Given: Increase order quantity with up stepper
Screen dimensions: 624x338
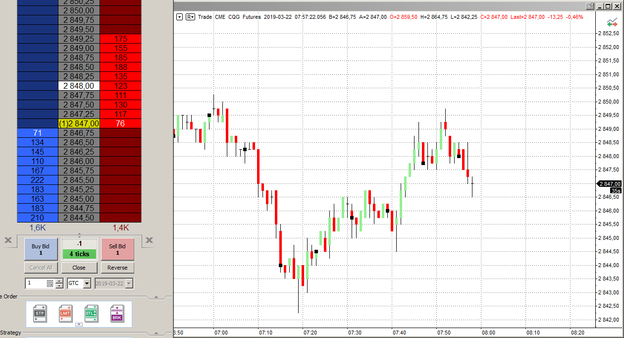Looking at the screenshot, I should [x=59, y=281].
